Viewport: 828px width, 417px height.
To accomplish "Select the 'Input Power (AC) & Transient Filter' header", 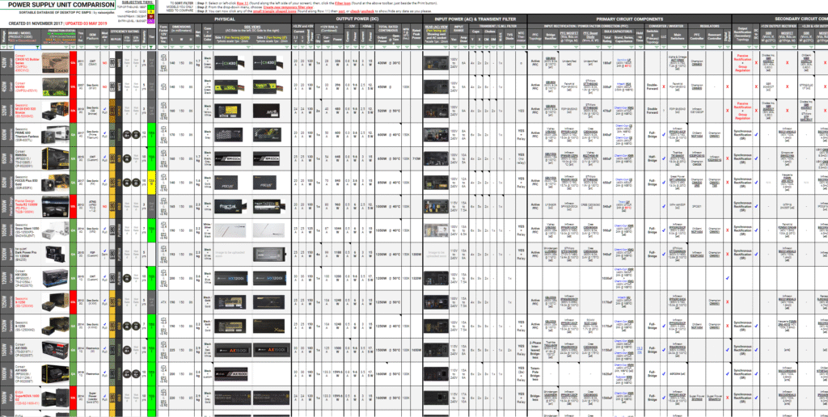I will (474, 18).
